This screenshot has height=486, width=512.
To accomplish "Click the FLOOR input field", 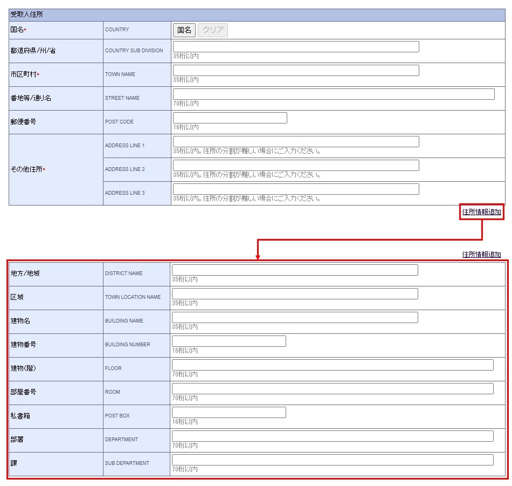I will pyautogui.click(x=332, y=365).
